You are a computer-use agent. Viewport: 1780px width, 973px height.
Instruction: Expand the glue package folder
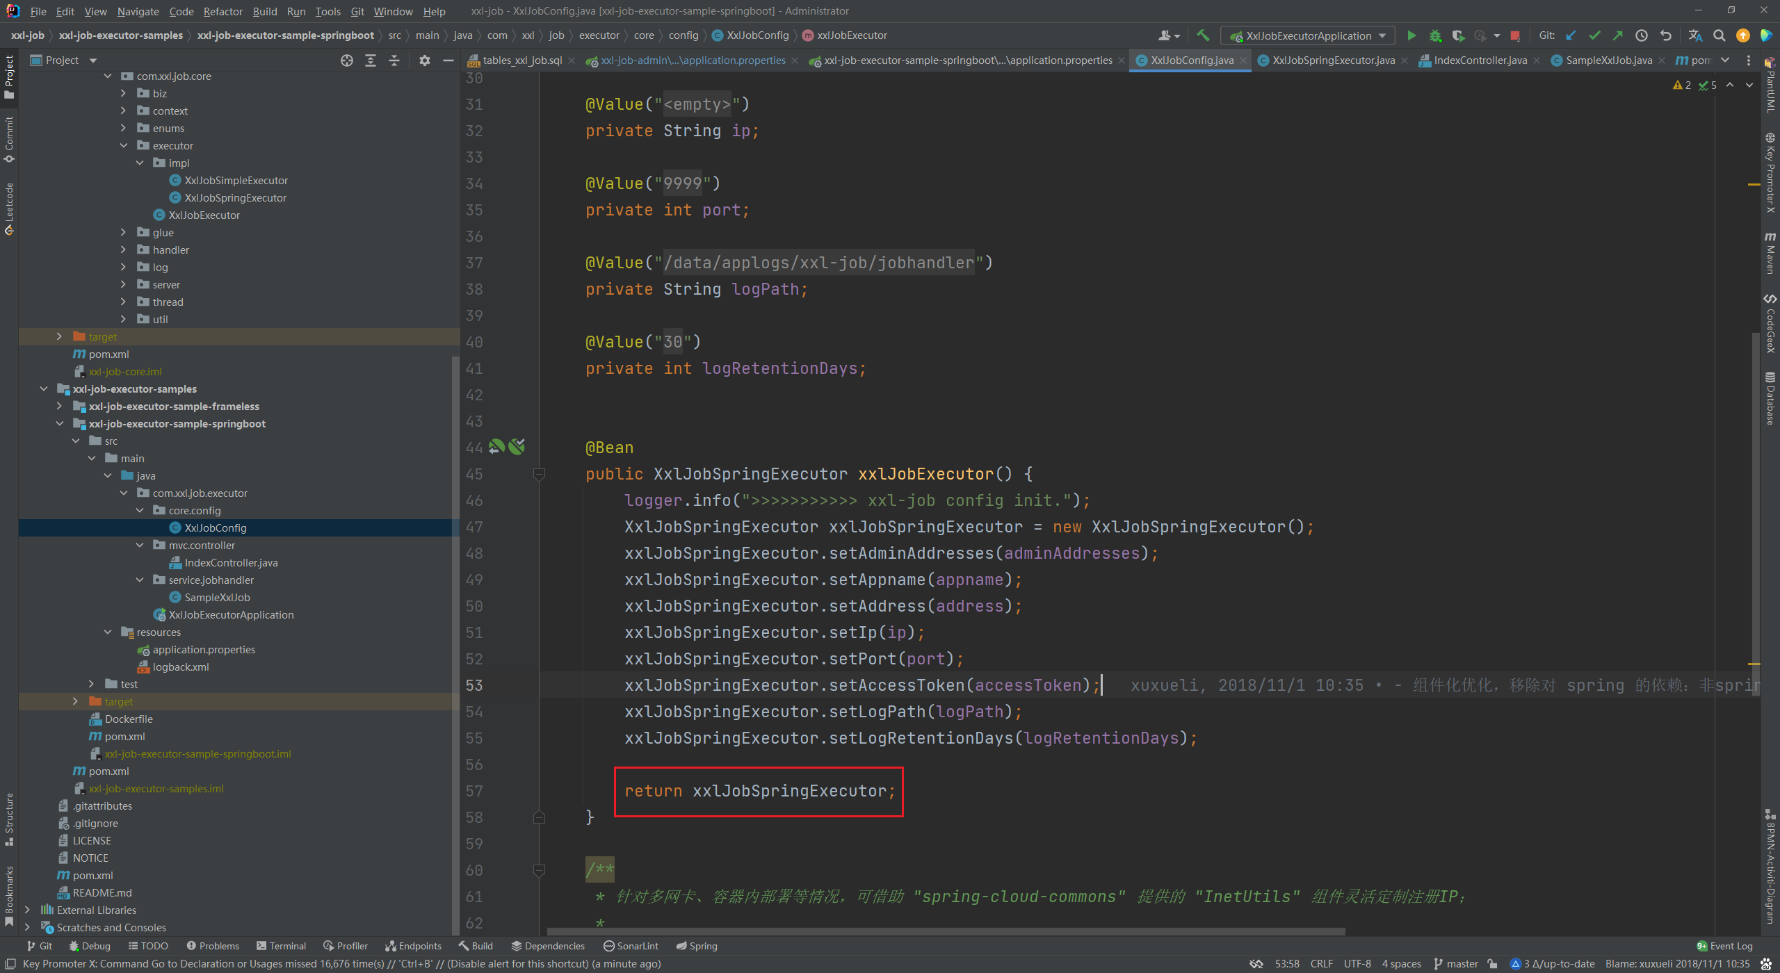click(123, 232)
